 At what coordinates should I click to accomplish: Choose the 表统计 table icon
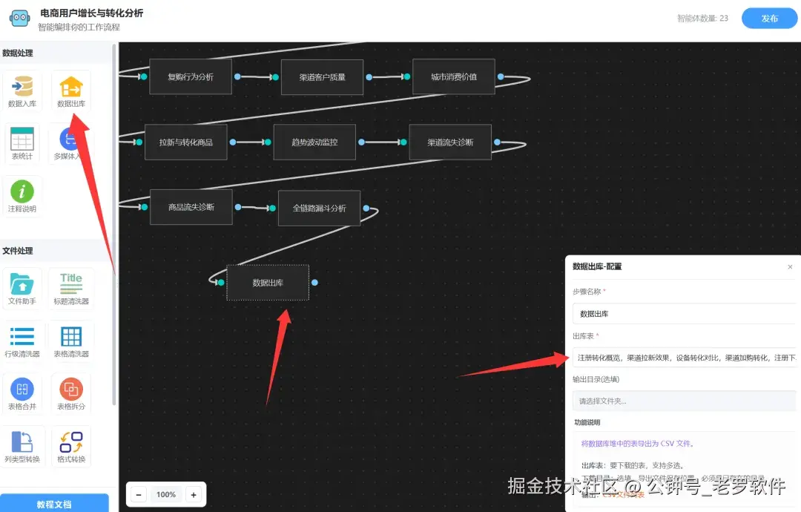point(22,139)
